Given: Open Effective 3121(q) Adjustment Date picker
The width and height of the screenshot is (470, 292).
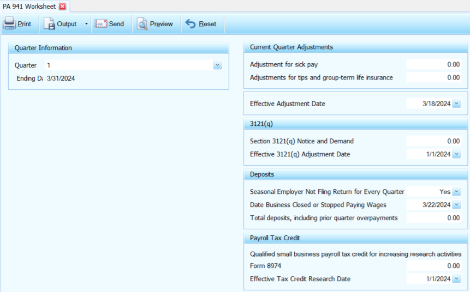Looking at the screenshot, I should 456,154.
